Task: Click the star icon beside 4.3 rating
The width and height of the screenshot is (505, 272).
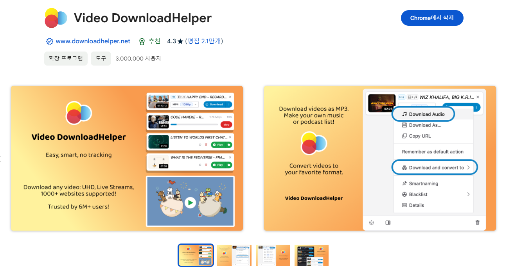Action: 180,41
